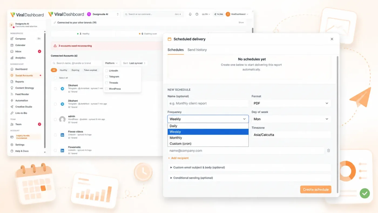378x213 pixels.
Task: Tick the Select all checkbox
Action: pos(55,78)
